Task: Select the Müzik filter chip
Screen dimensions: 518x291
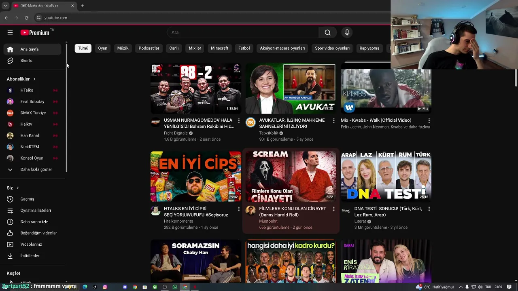Action: coord(123,48)
